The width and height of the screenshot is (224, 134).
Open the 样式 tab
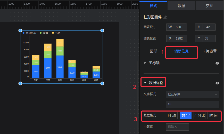point(153,6)
